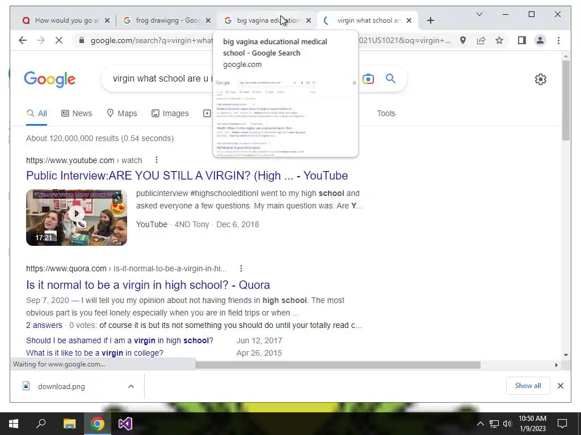This screenshot has height=435, width=581.
Task: Open Visual Studio from taskbar
Action: click(125, 424)
